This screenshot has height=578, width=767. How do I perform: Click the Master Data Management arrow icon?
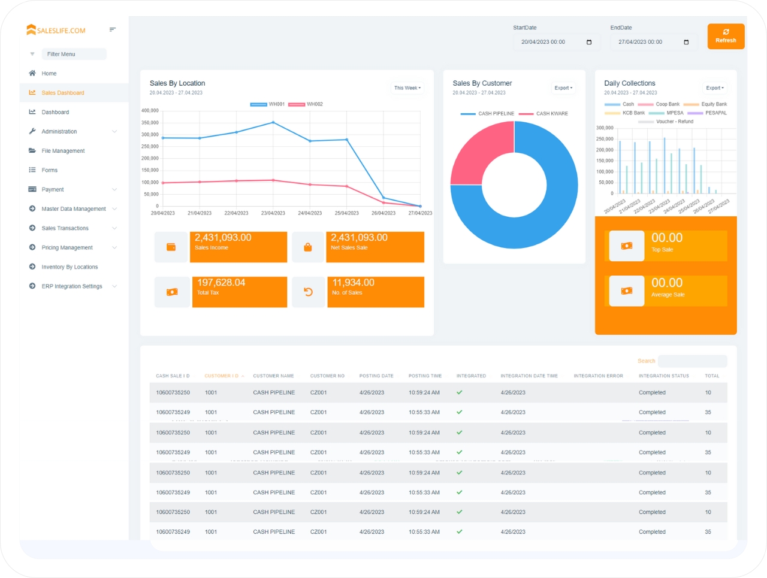32,208
